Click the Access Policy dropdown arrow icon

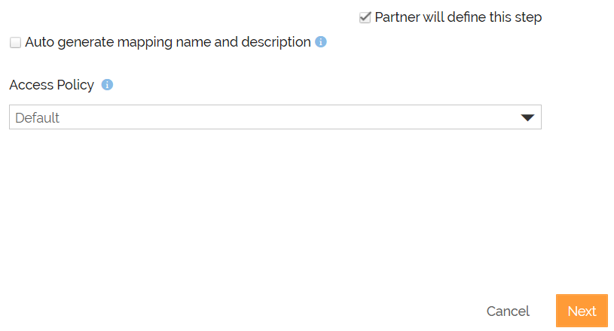click(x=527, y=117)
